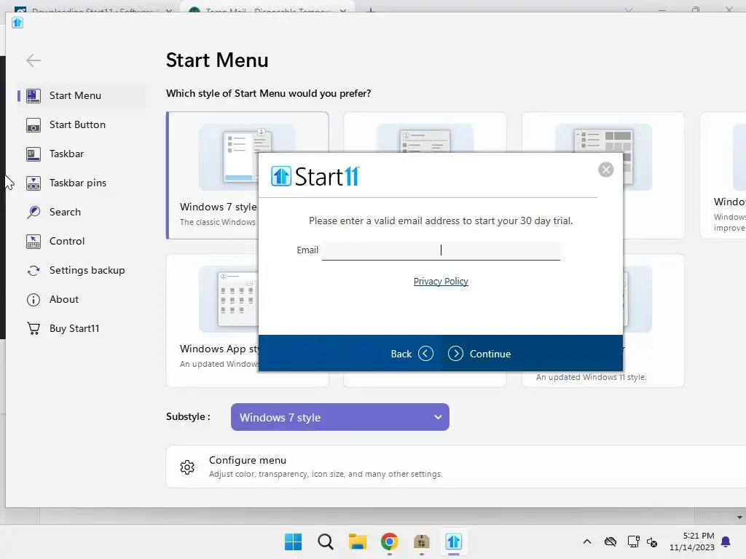Go to Taskbar pins settings

point(78,183)
